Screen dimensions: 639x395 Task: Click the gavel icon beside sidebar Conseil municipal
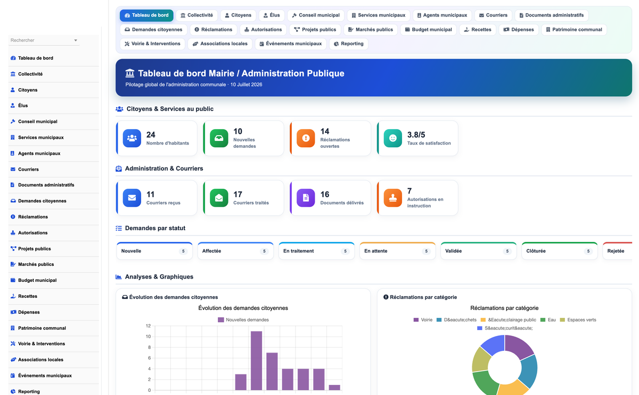click(13, 122)
